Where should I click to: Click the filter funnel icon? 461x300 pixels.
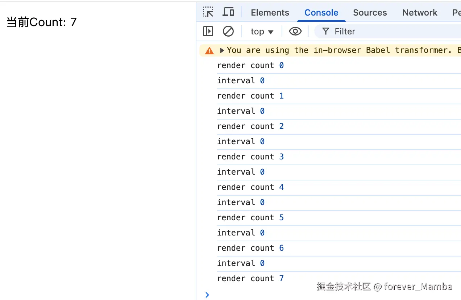pos(326,32)
